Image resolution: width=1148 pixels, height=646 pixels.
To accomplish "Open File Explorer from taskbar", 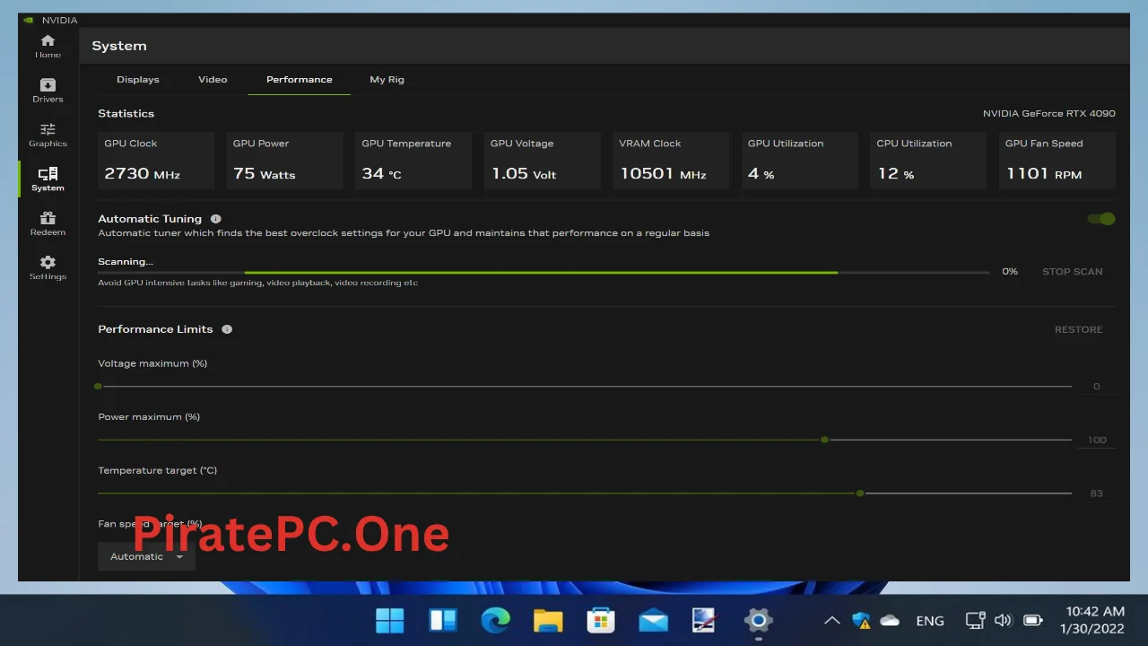I will pyautogui.click(x=548, y=620).
